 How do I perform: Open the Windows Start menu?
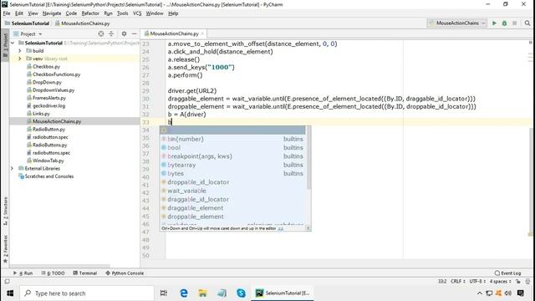click(x=10, y=293)
